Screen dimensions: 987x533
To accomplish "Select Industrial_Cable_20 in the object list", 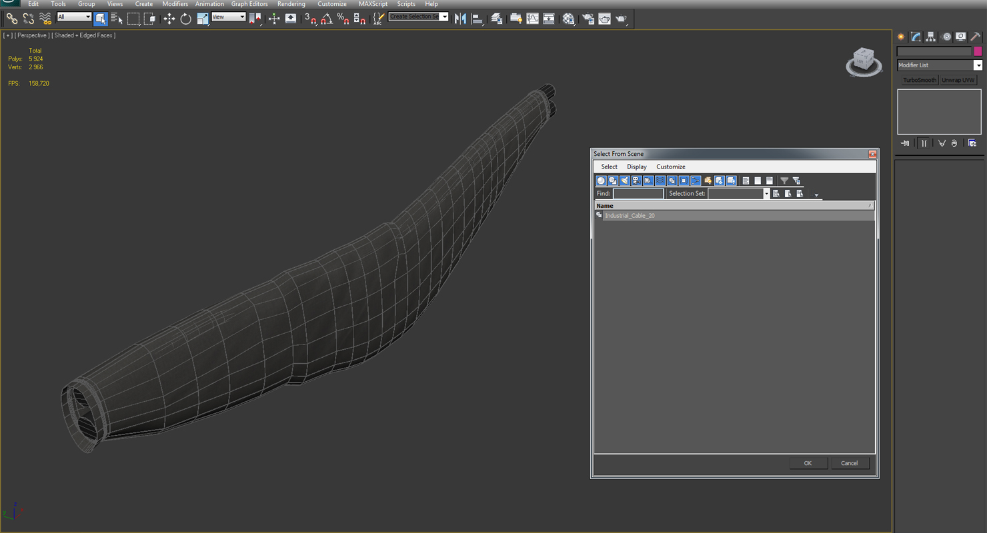I will coord(734,215).
